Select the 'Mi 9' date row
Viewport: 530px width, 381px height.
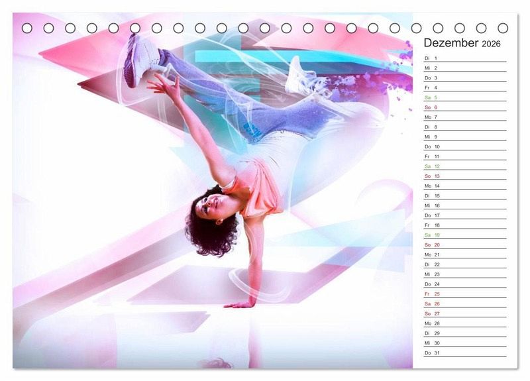point(465,136)
